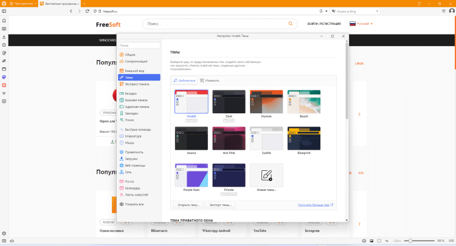456x246 pixels.
Task: Toggle the side panel button in the address bar
Action: click(4, 12)
